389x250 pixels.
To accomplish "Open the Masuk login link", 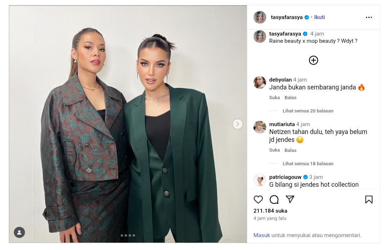I will tap(261, 235).
